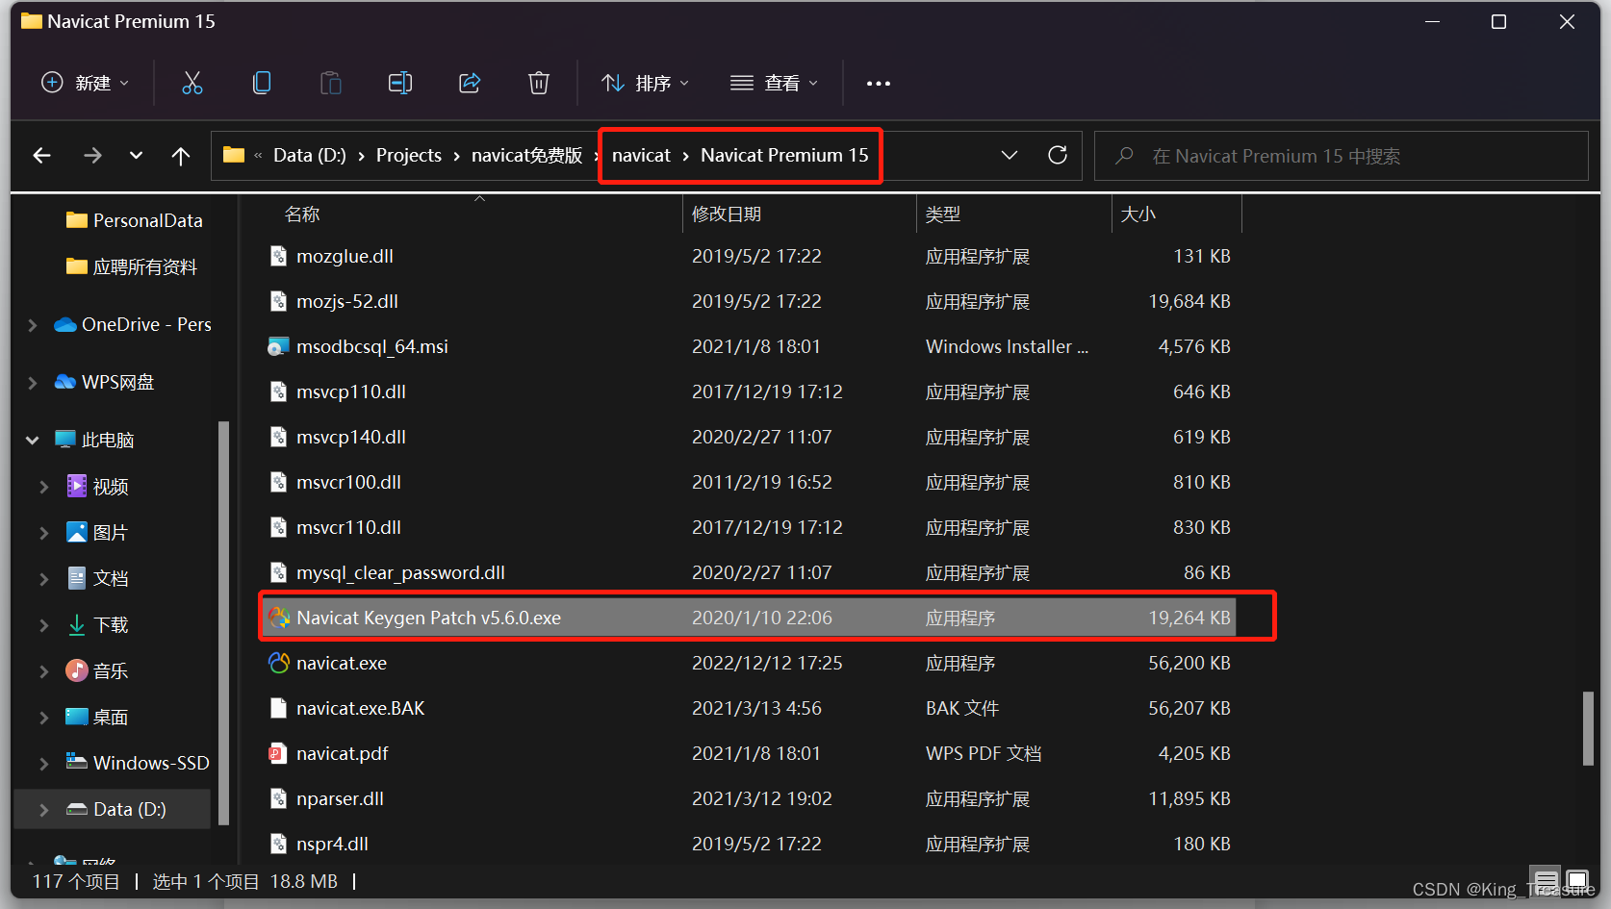Refresh the current folder view
Viewport: 1611px width, 909px height.
point(1058,155)
